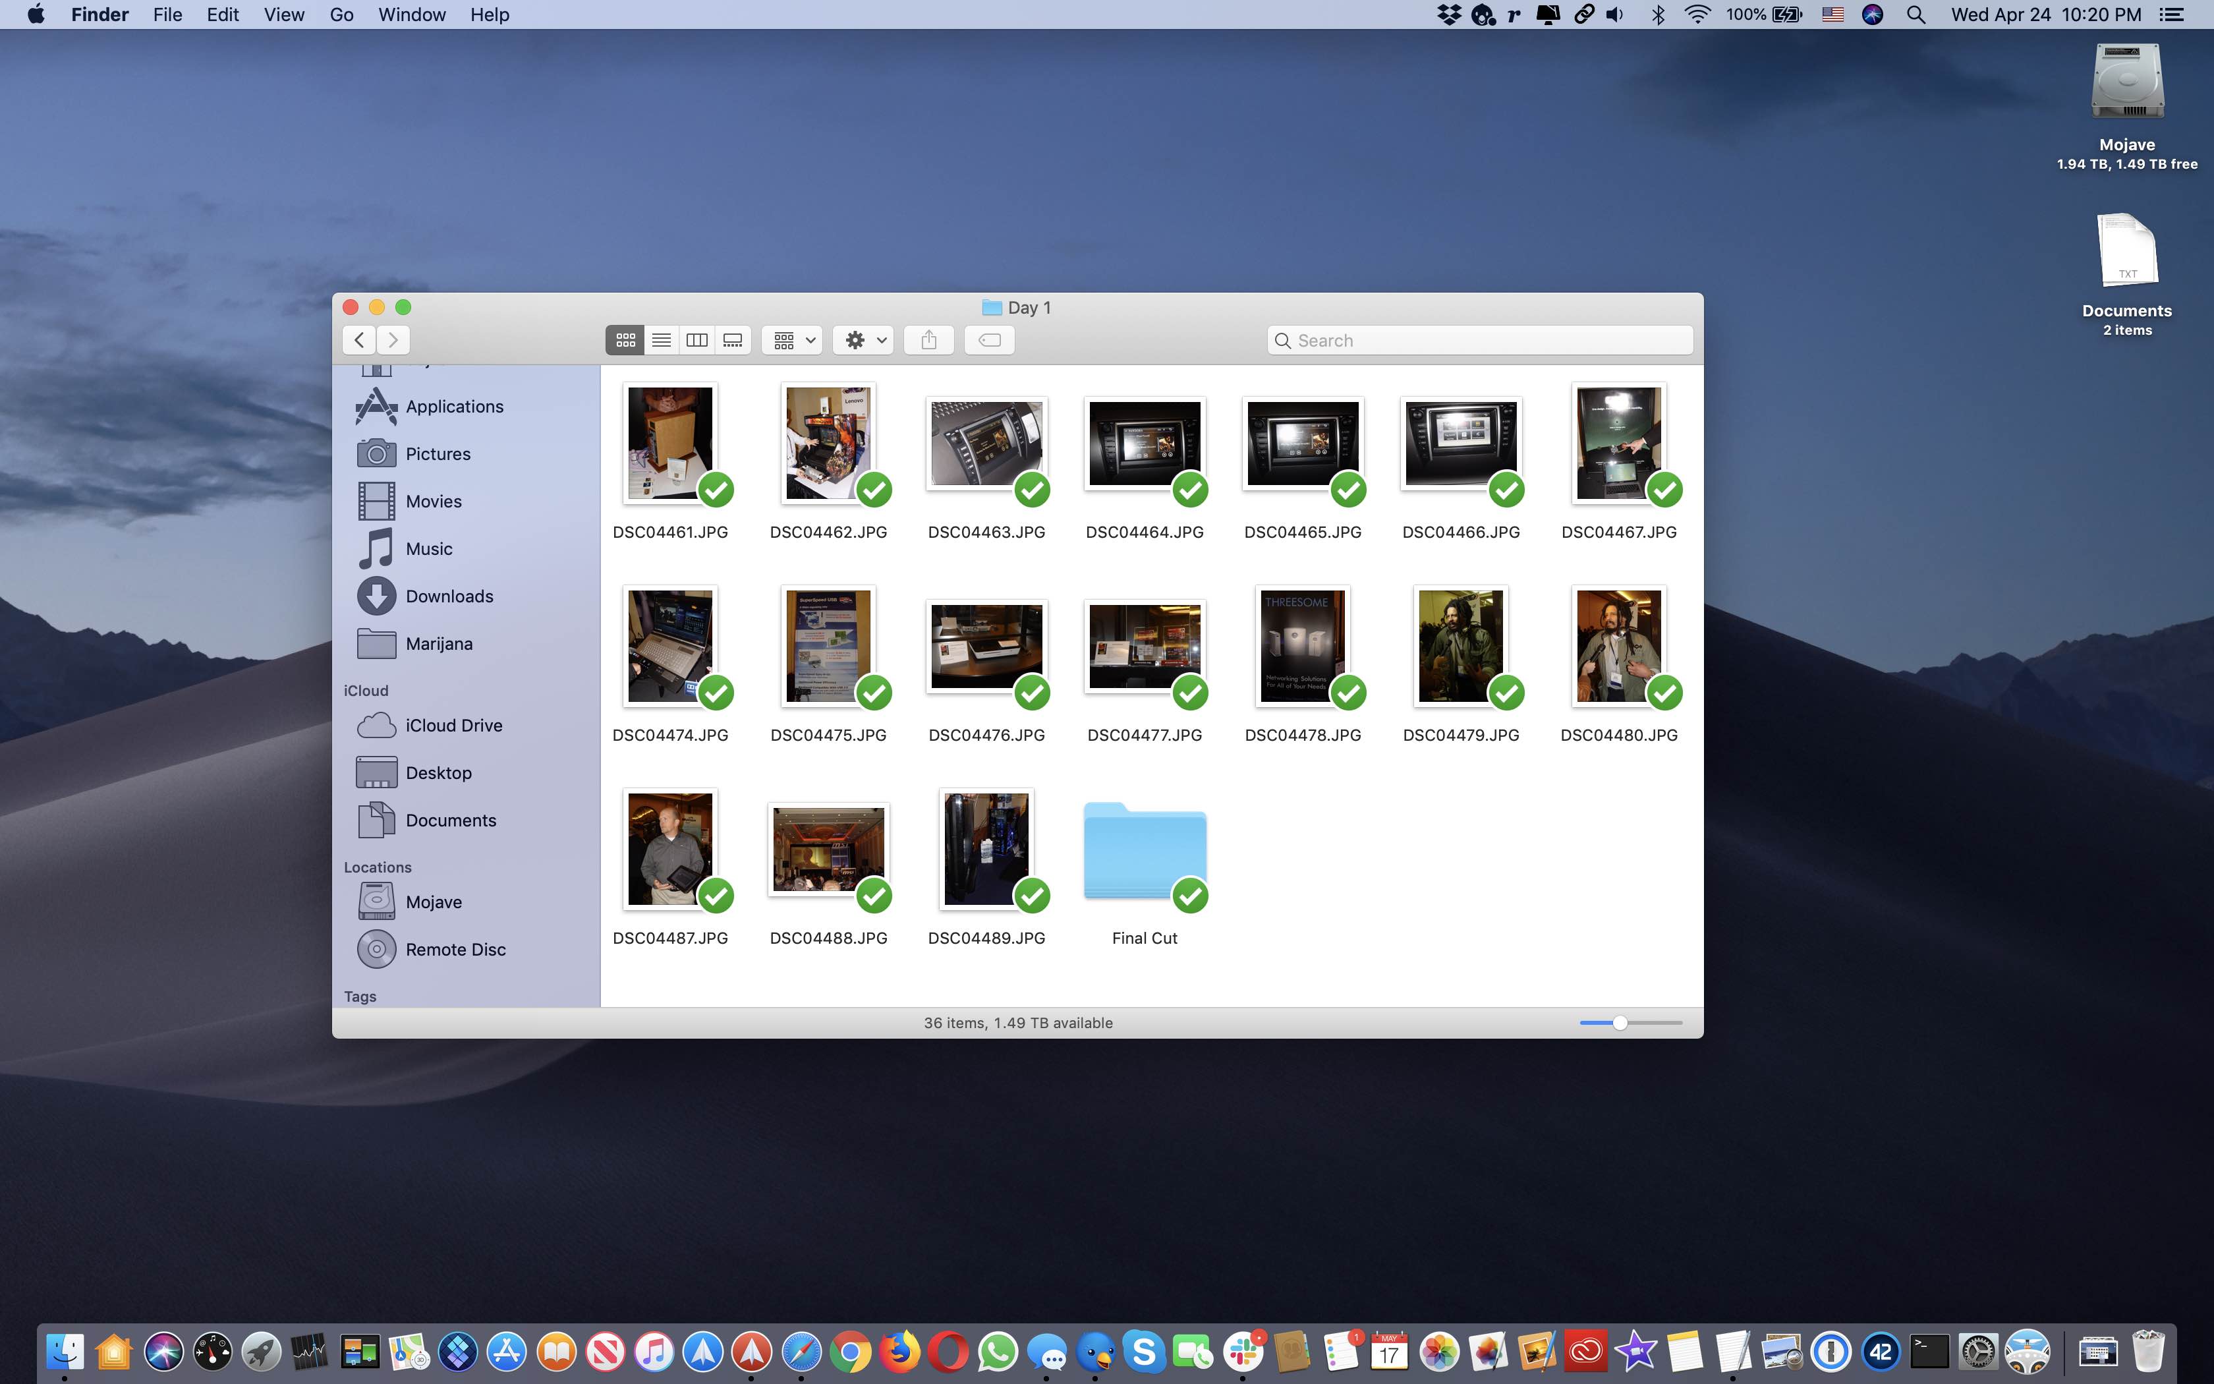This screenshot has height=1384, width=2214.
Task: Click the DSC04475.JPG file name
Action: (828, 735)
